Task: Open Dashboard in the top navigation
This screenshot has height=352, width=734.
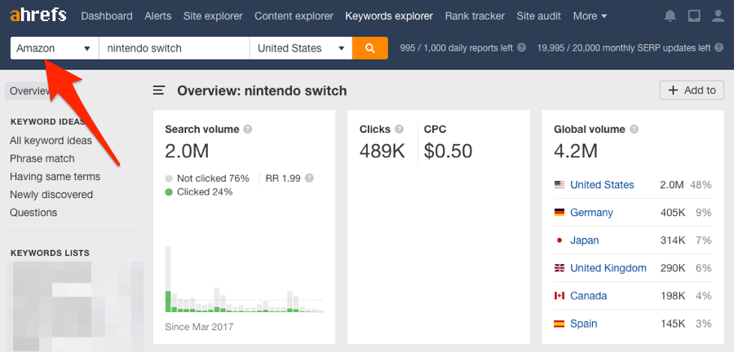Action: (x=107, y=16)
